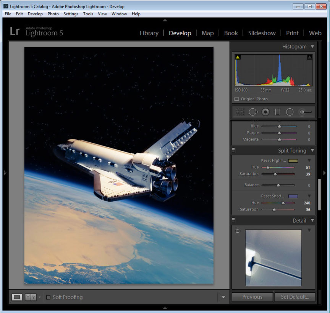The height and width of the screenshot is (313, 330).
Task: Choose the Graduated Filter tool
Action: click(x=278, y=112)
